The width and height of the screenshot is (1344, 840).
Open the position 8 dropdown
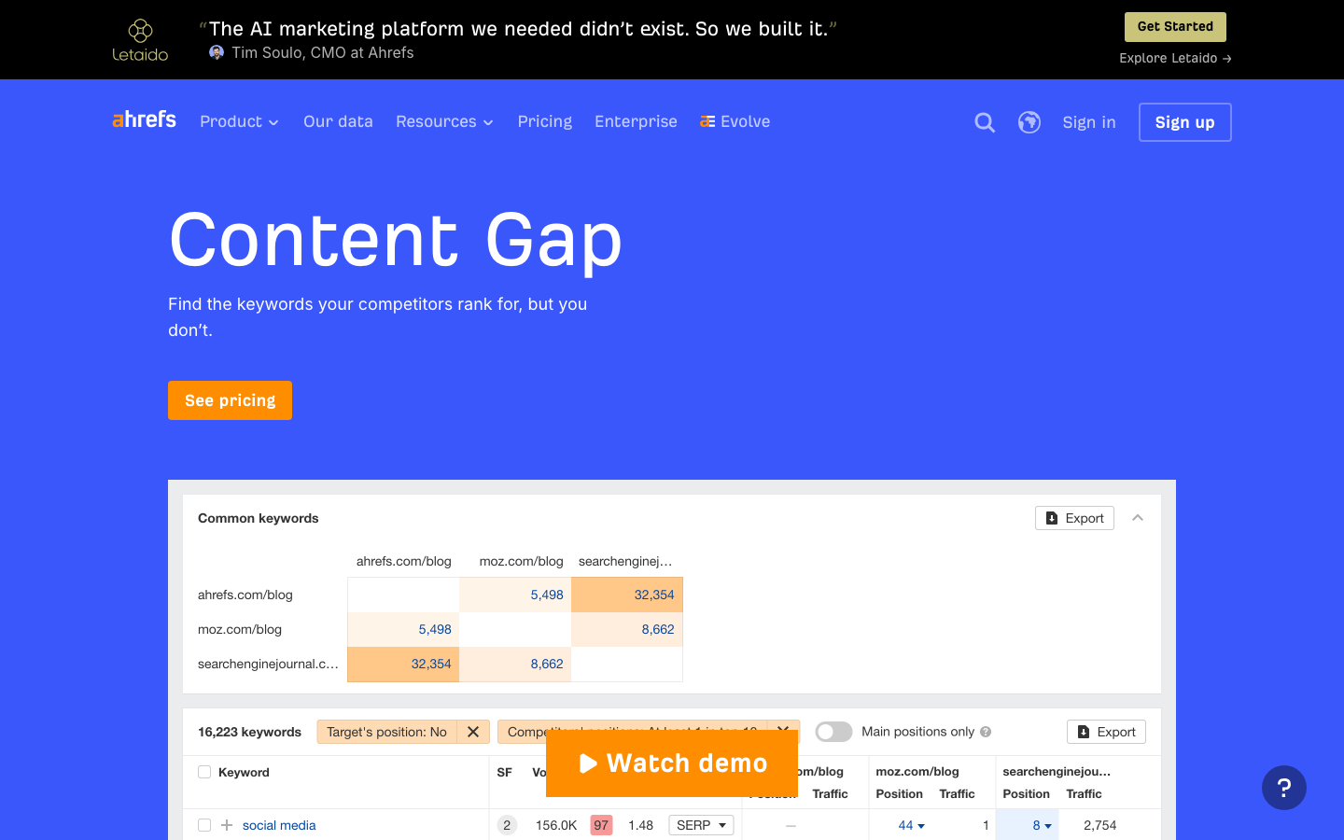1042,825
